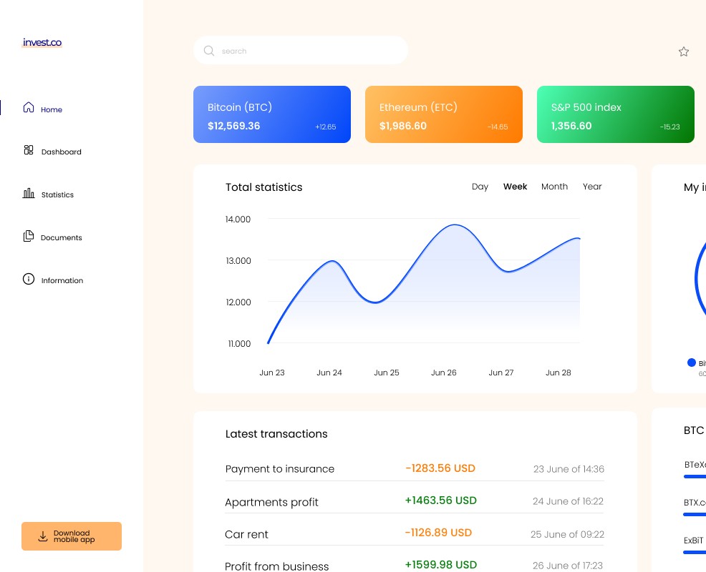Open the Information page
The image size is (706, 572).
[62, 280]
